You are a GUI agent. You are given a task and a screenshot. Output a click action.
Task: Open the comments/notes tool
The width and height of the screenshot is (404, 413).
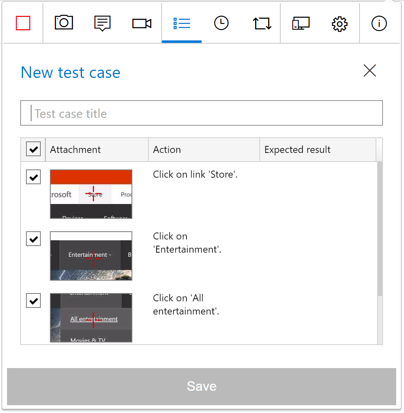tap(102, 23)
